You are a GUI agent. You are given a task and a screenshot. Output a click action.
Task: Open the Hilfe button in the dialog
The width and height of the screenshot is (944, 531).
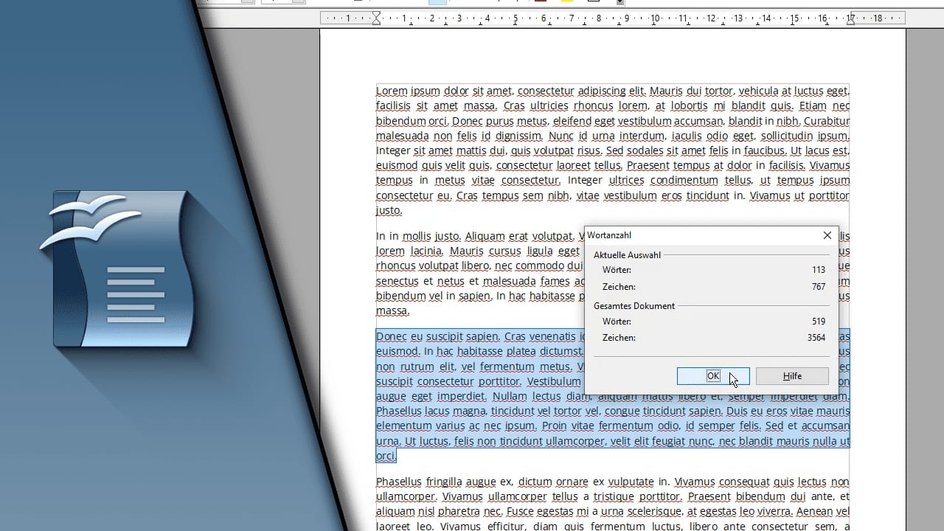[792, 376]
